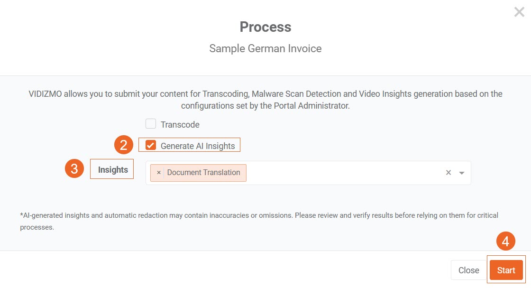The image size is (531, 288).
Task: Select the Insights field label
Action: pyautogui.click(x=113, y=170)
